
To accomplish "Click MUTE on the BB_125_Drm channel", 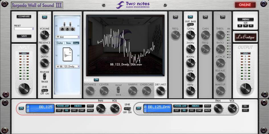I will coord(208,110).
